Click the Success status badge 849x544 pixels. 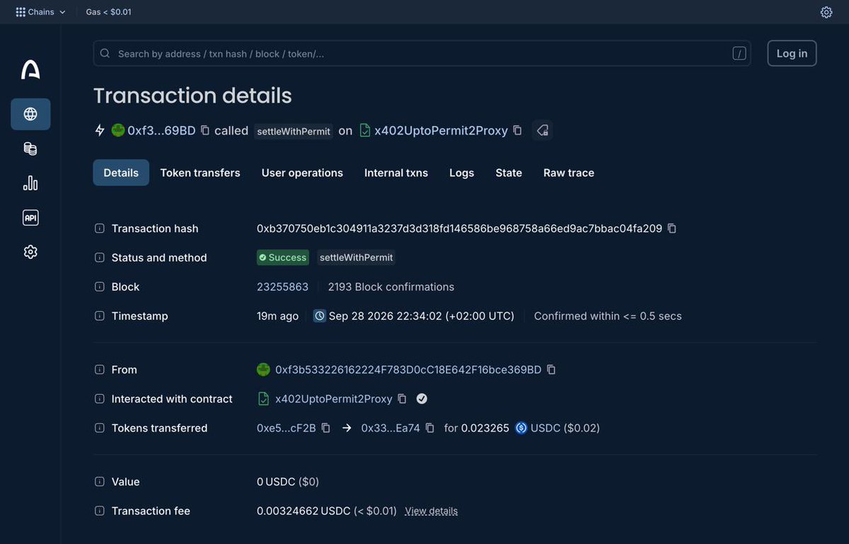pyautogui.click(x=283, y=257)
